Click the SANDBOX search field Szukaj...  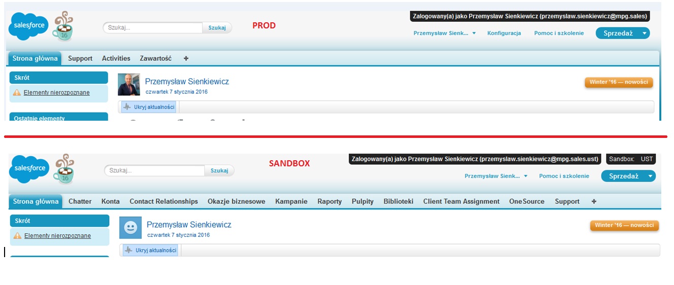154,170
